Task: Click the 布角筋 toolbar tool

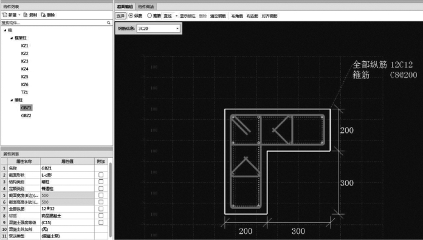Action: (237, 16)
